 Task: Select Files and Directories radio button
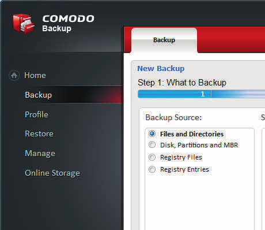point(152,133)
